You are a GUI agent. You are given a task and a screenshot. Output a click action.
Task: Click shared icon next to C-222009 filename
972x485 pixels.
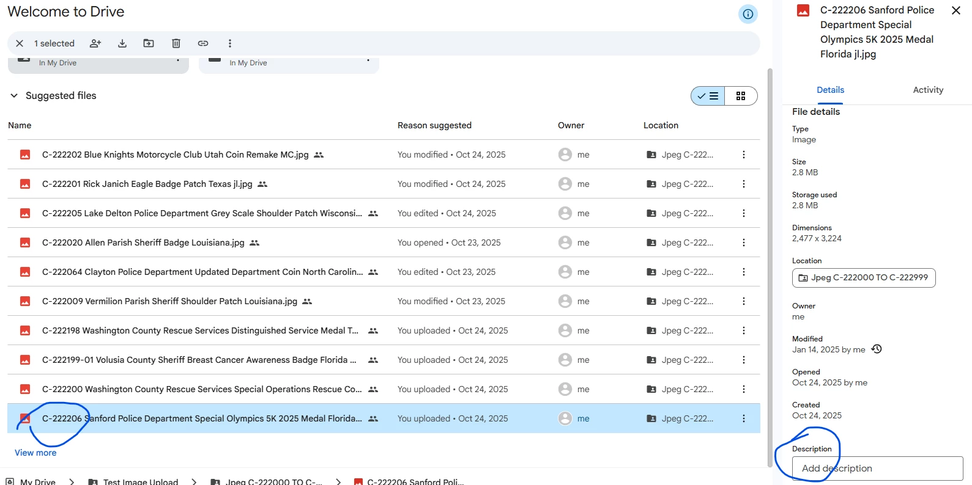pyautogui.click(x=307, y=302)
